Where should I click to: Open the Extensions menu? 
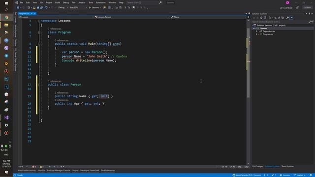point(100,2)
